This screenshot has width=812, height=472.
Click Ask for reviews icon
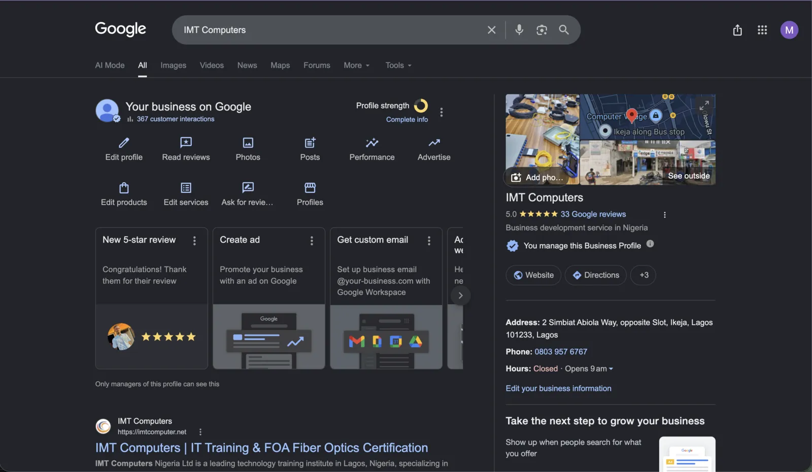[248, 187]
